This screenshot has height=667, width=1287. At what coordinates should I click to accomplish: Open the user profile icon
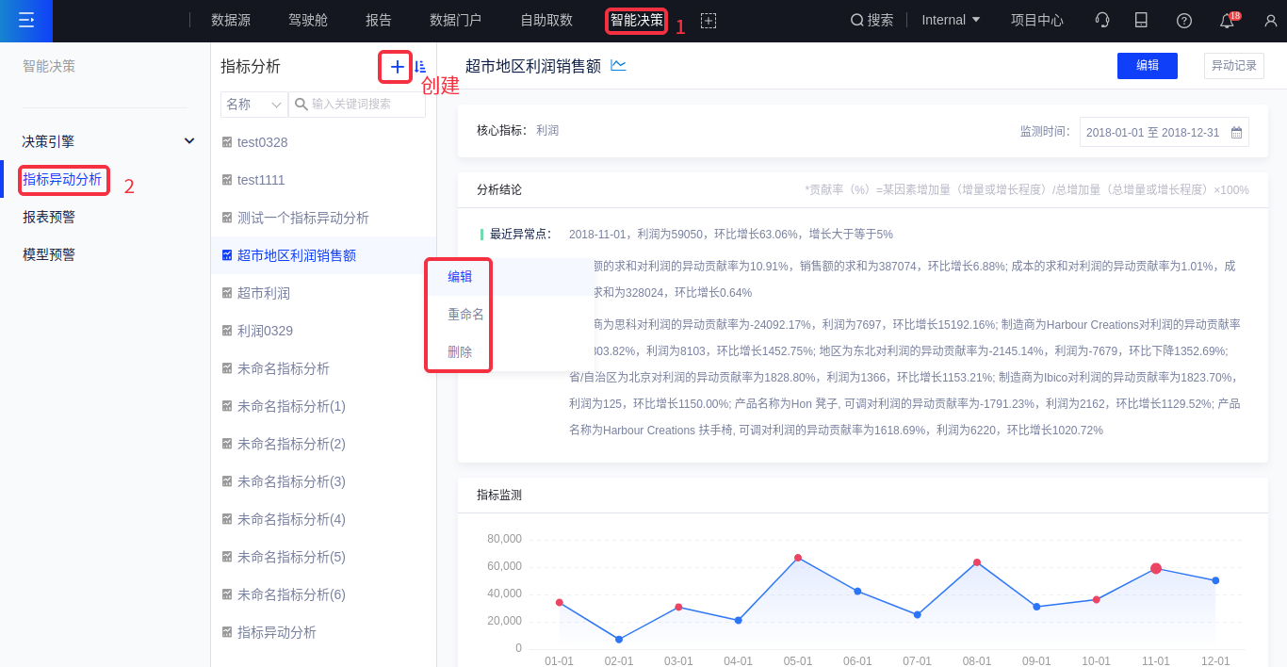1270,21
